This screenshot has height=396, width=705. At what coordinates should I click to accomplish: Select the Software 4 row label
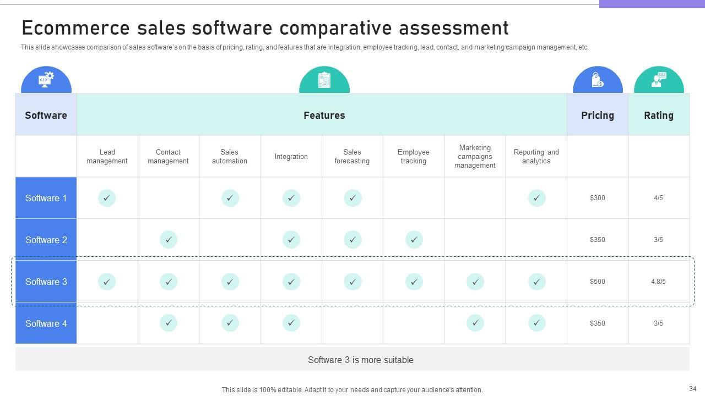pyautogui.click(x=46, y=323)
